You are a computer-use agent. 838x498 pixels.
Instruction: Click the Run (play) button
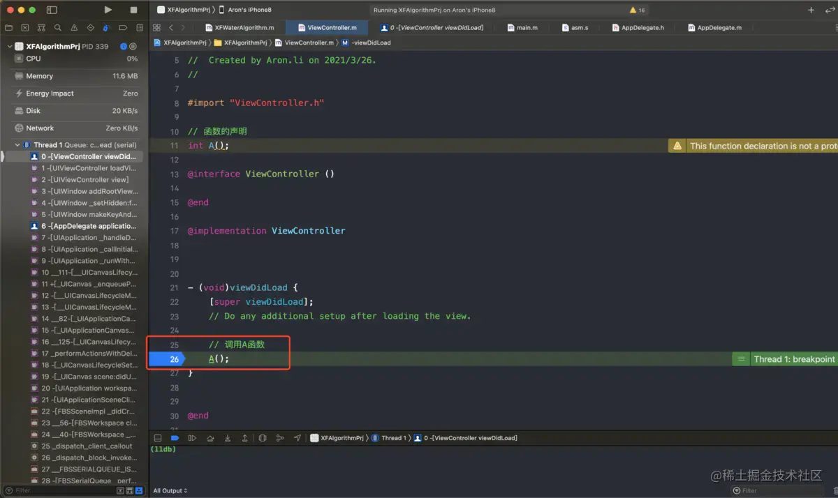(x=108, y=10)
